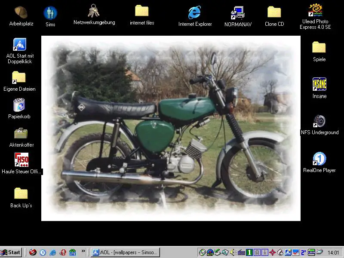Click the Start button
This screenshot has height=258, width=344.
pos(11,252)
